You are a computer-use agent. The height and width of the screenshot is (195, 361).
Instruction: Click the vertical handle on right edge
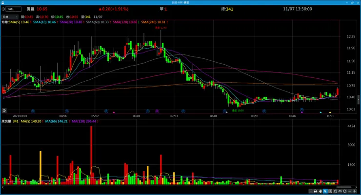pos(358,100)
